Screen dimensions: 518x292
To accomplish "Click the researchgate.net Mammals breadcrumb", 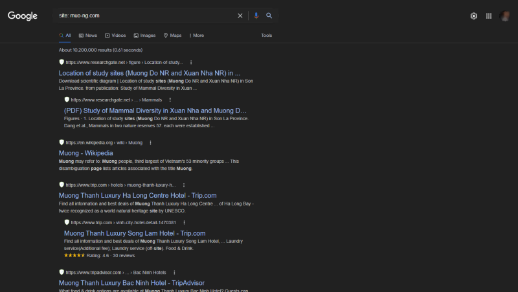I will (117, 100).
